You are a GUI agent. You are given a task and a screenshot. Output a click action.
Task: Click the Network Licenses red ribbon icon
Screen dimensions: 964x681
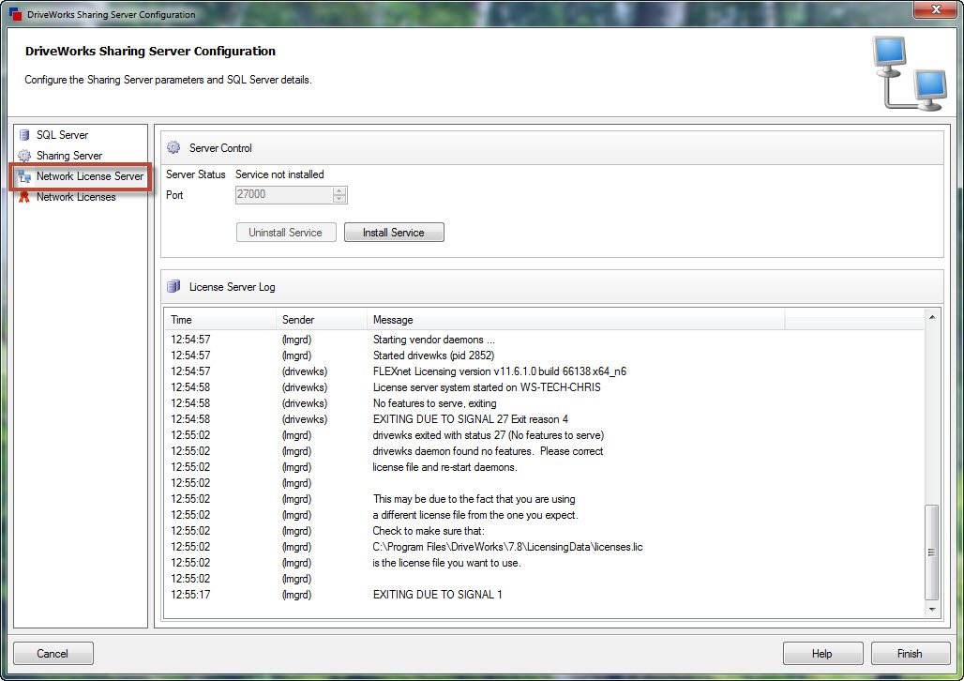(24, 197)
